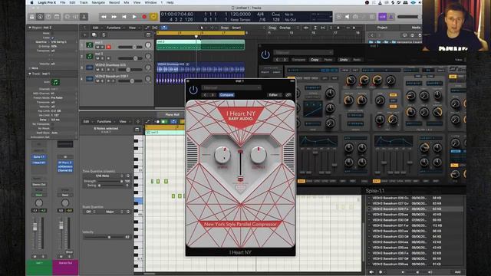Screen dimensions: 491x276
Task: Solo the Inst 1 track
Action: pyautogui.click(x=103, y=47)
